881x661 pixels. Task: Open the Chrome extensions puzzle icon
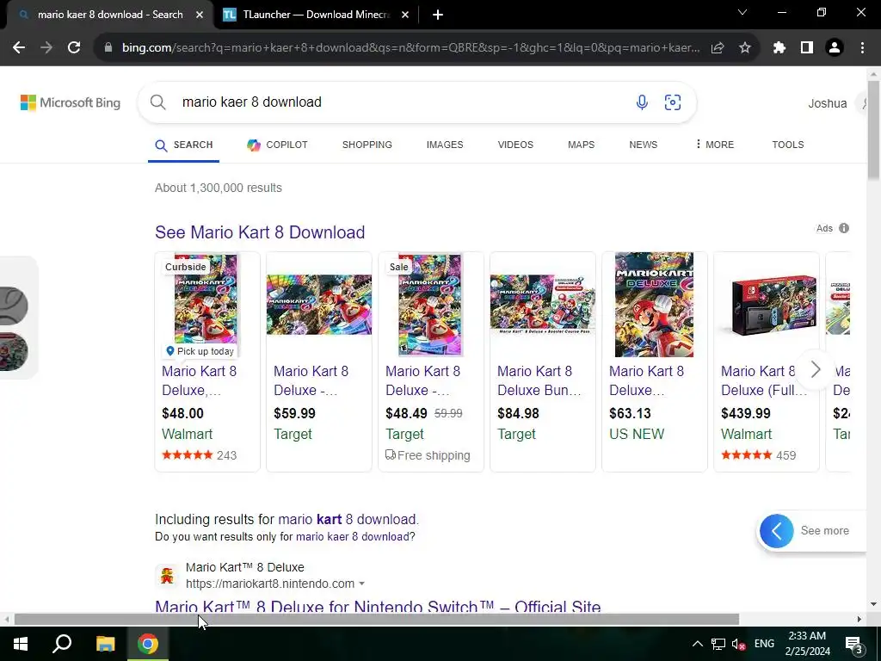pyautogui.click(x=779, y=48)
